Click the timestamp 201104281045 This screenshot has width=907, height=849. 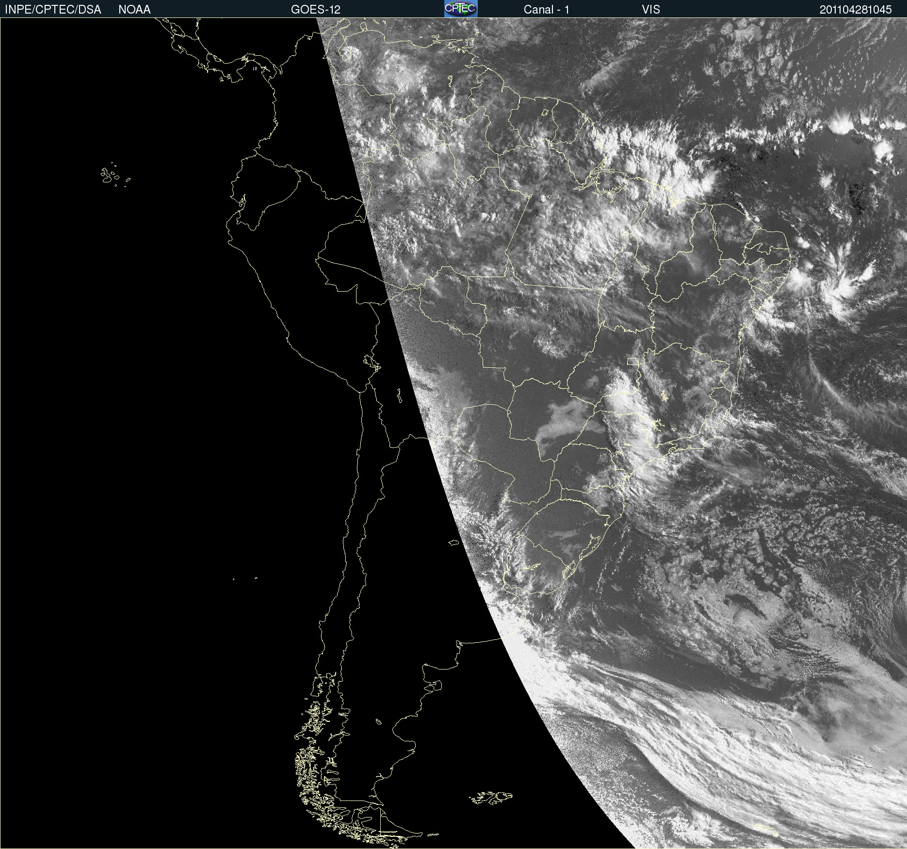coord(856,10)
